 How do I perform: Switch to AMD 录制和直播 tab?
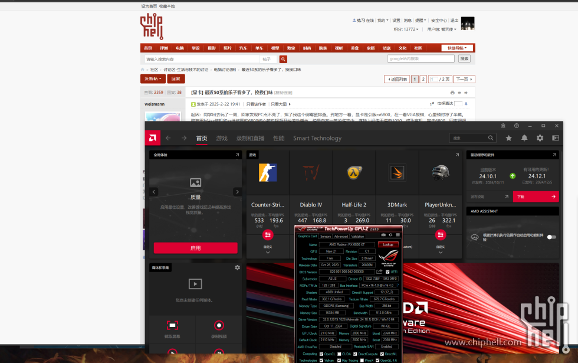click(x=250, y=138)
